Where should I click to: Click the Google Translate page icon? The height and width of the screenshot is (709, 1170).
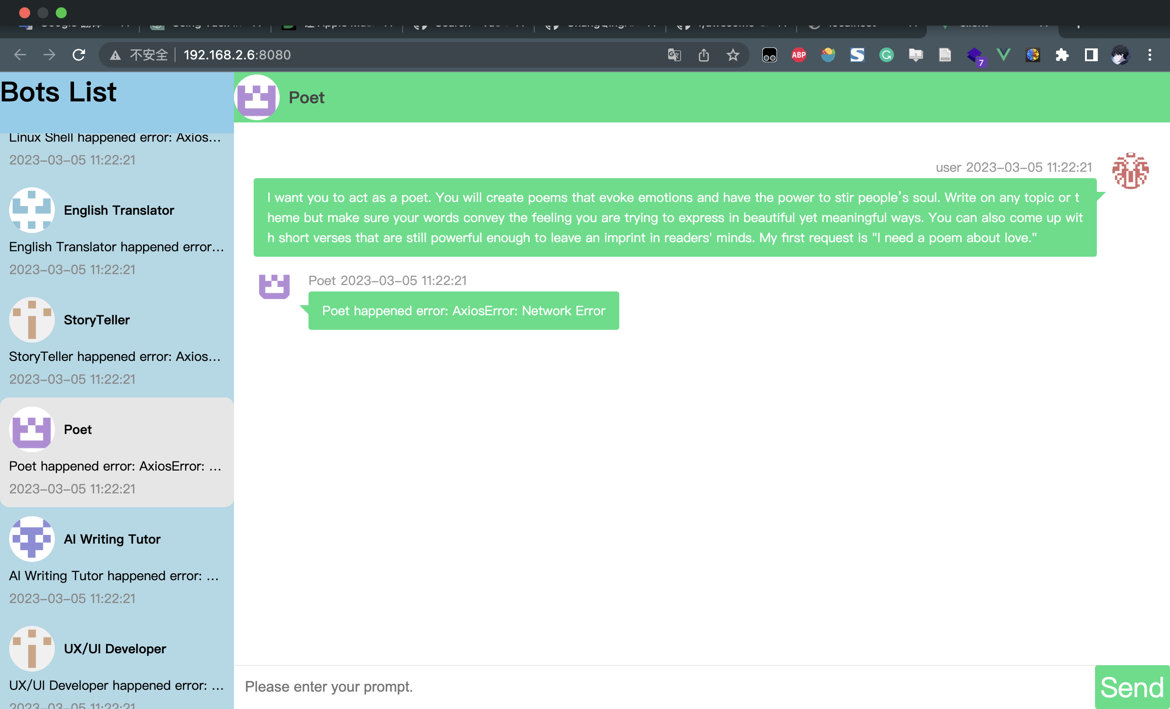(x=674, y=55)
